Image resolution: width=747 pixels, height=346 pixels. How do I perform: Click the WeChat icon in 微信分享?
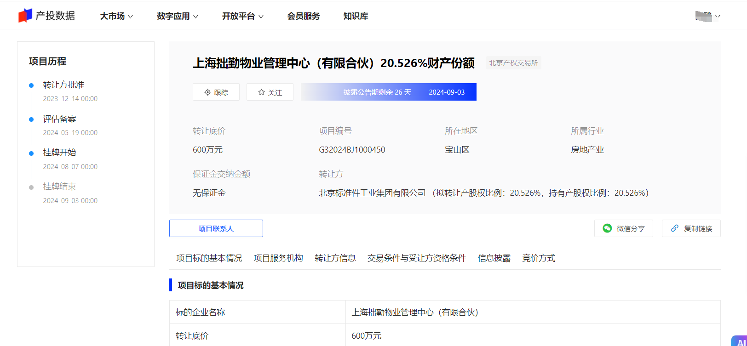coord(607,228)
